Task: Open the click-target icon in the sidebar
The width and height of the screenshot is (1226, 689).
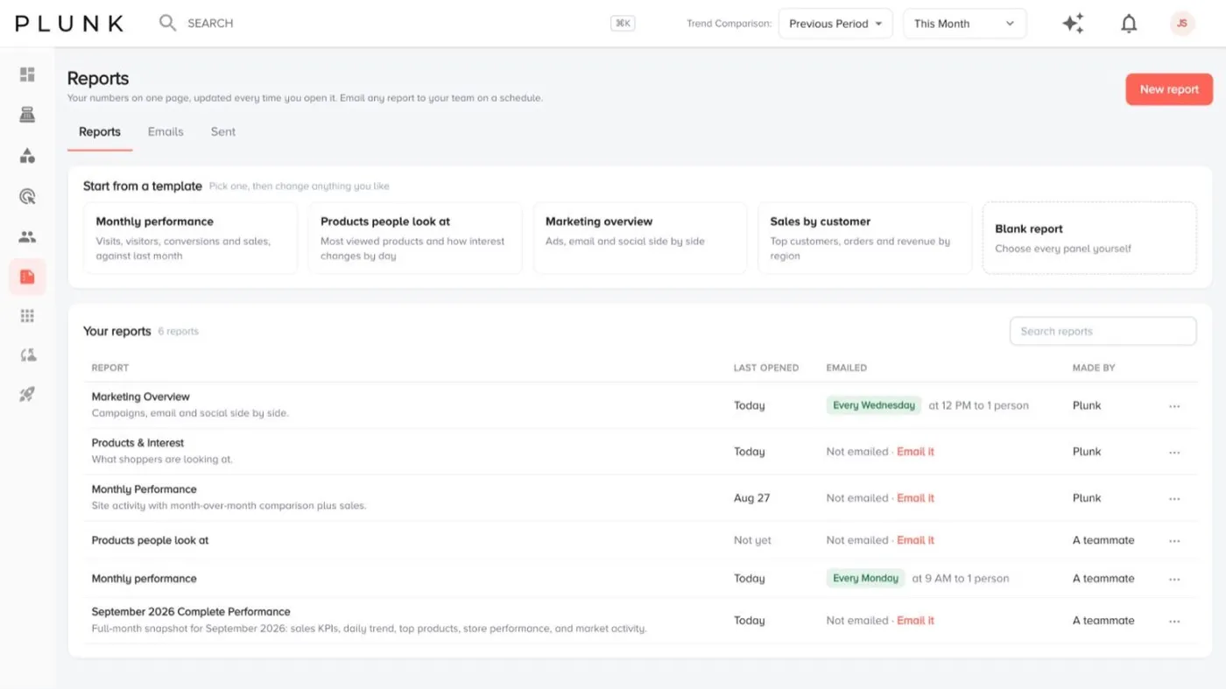Action: [x=27, y=196]
